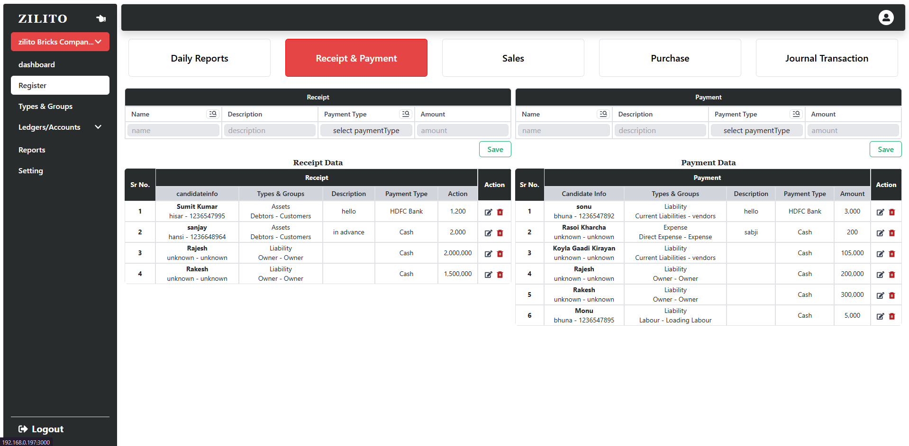Click the sidebar collapse hand icon
Screen dimensions: 909x446
[x=101, y=18]
